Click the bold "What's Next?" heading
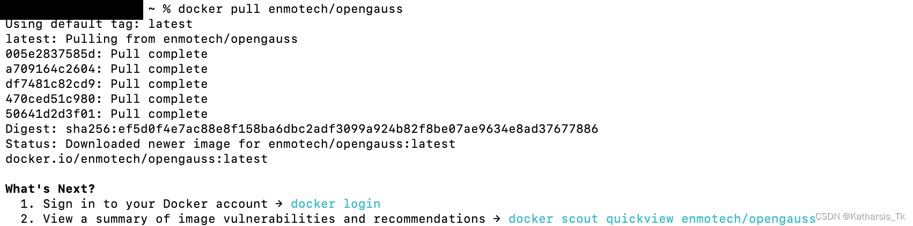 click(x=50, y=189)
